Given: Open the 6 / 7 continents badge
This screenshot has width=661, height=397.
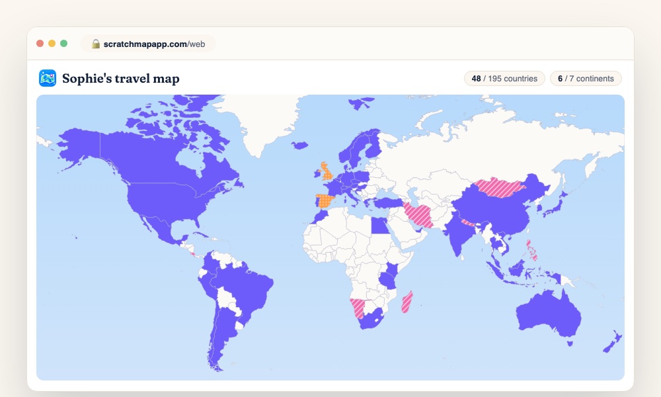Looking at the screenshot, I should coord(586,79).
